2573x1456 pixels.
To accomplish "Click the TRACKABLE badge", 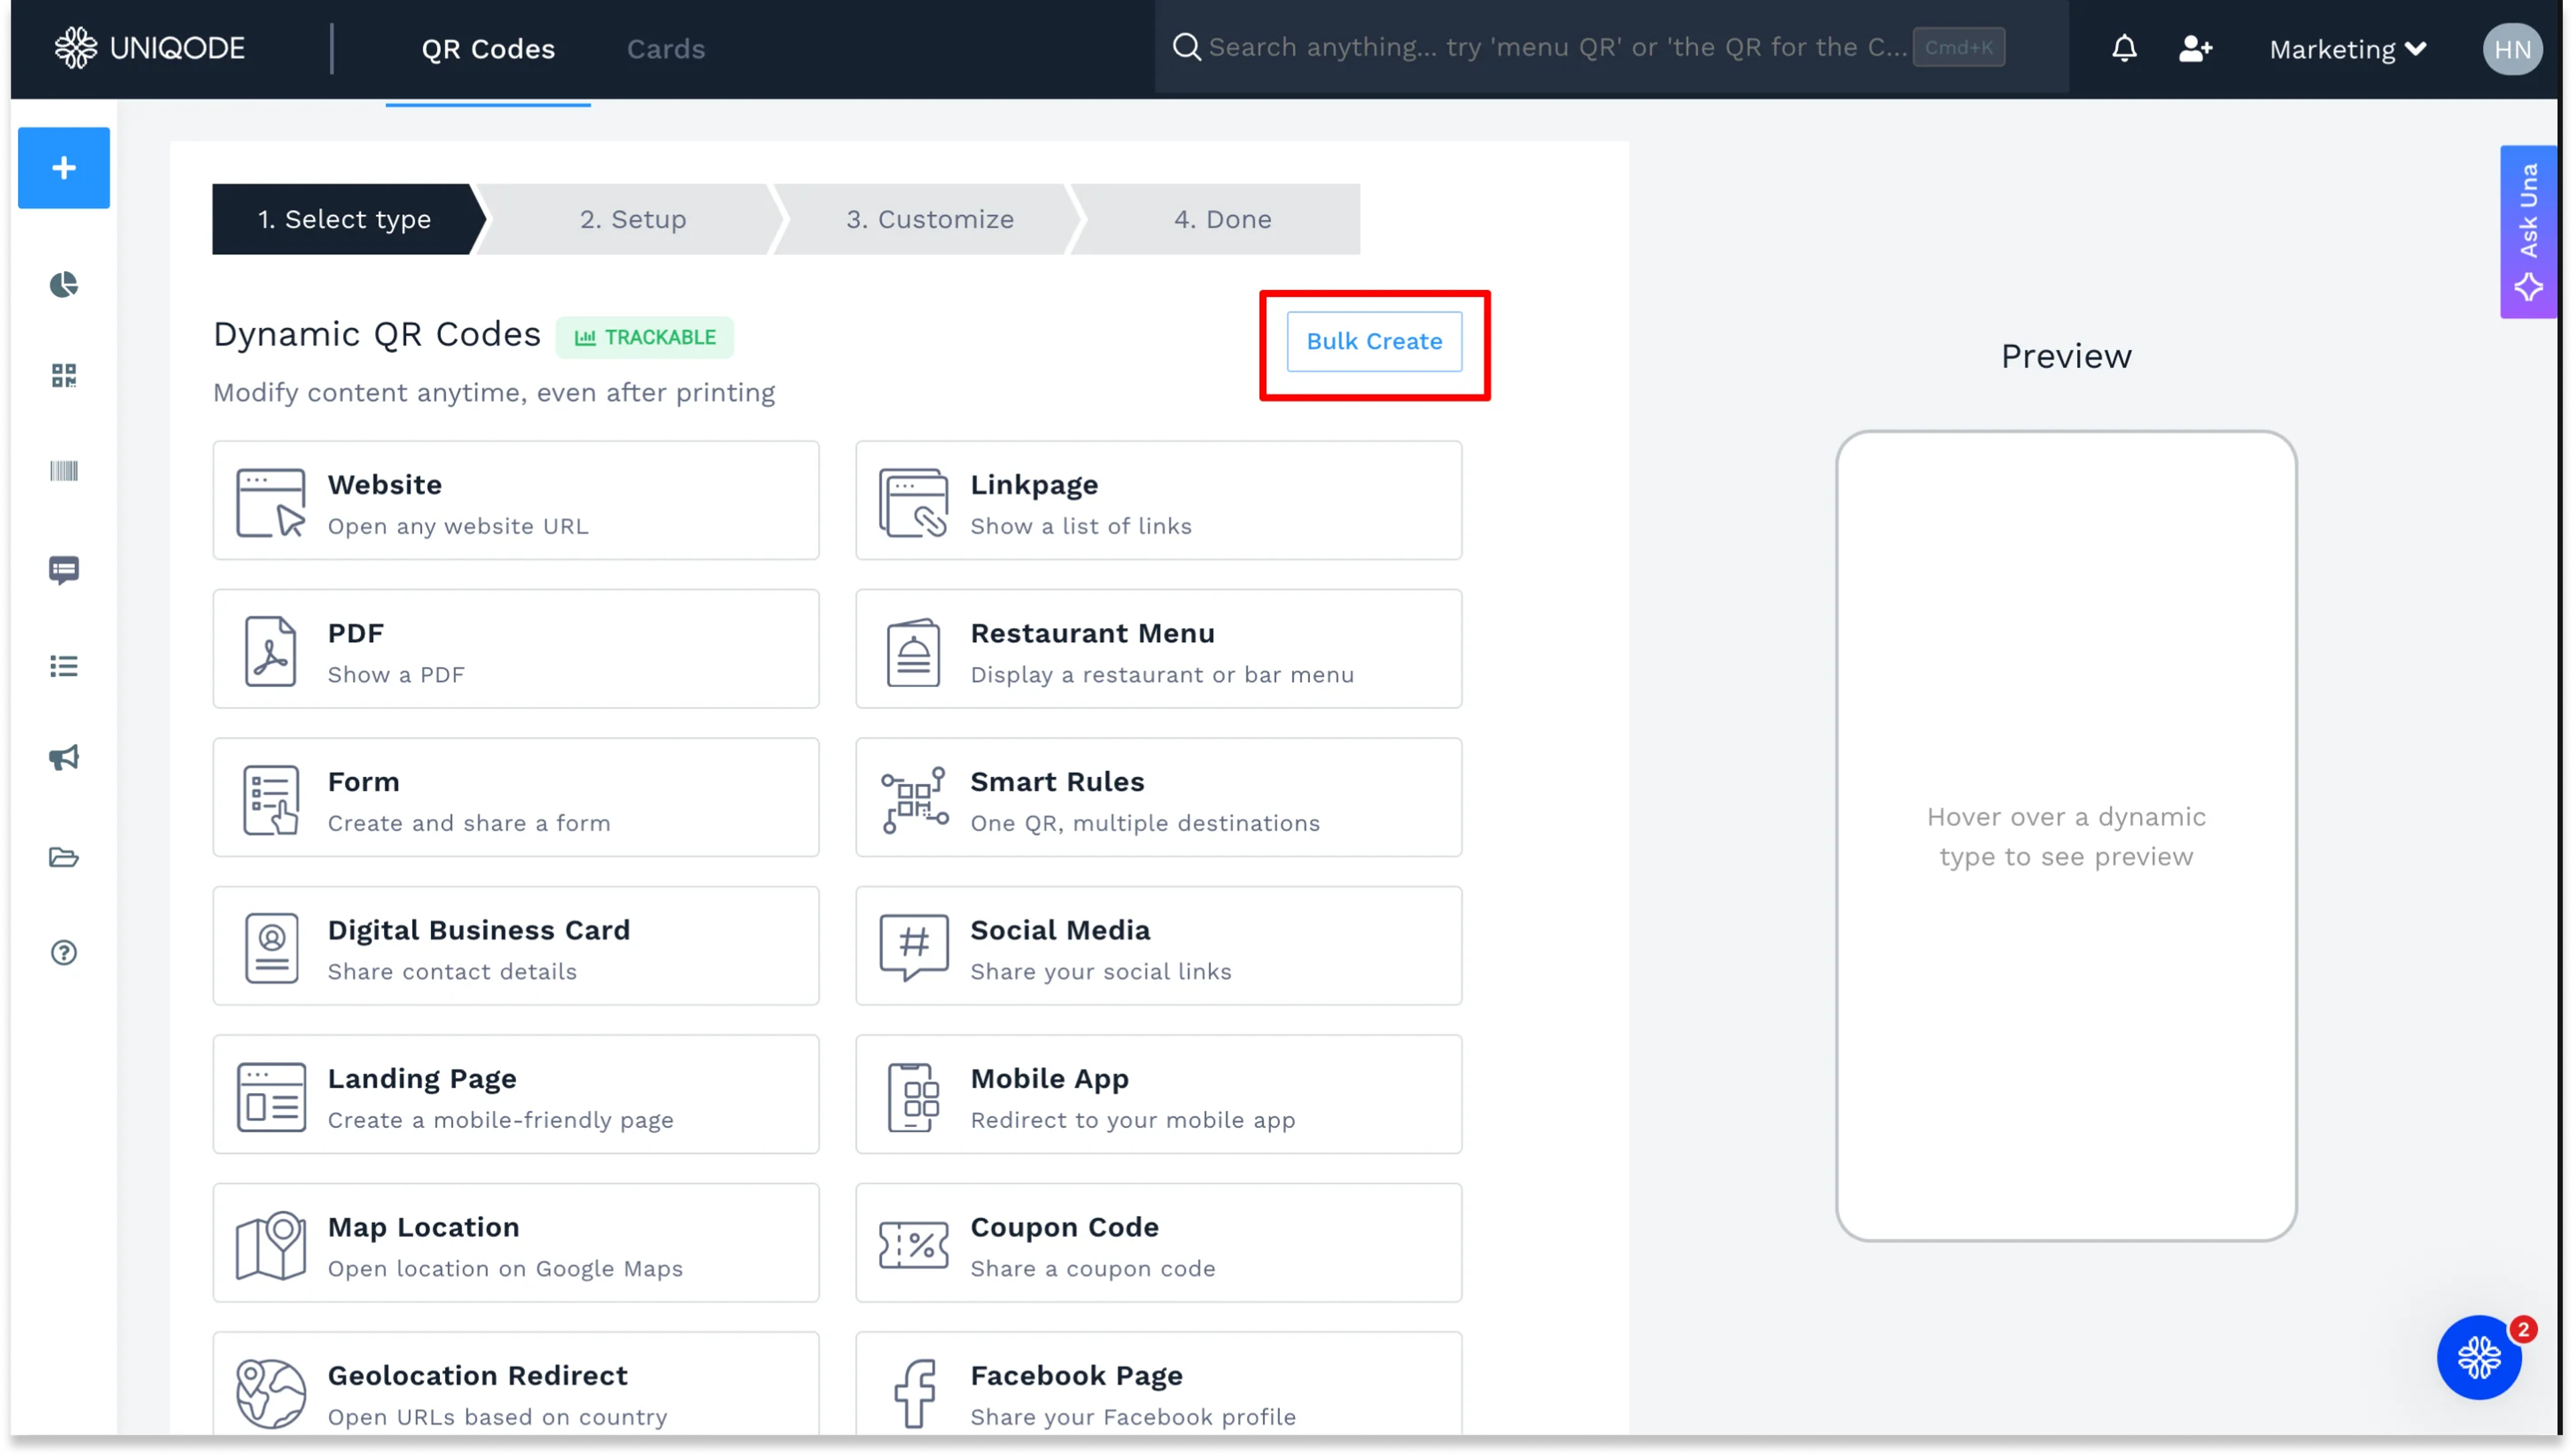I will 644,337.
